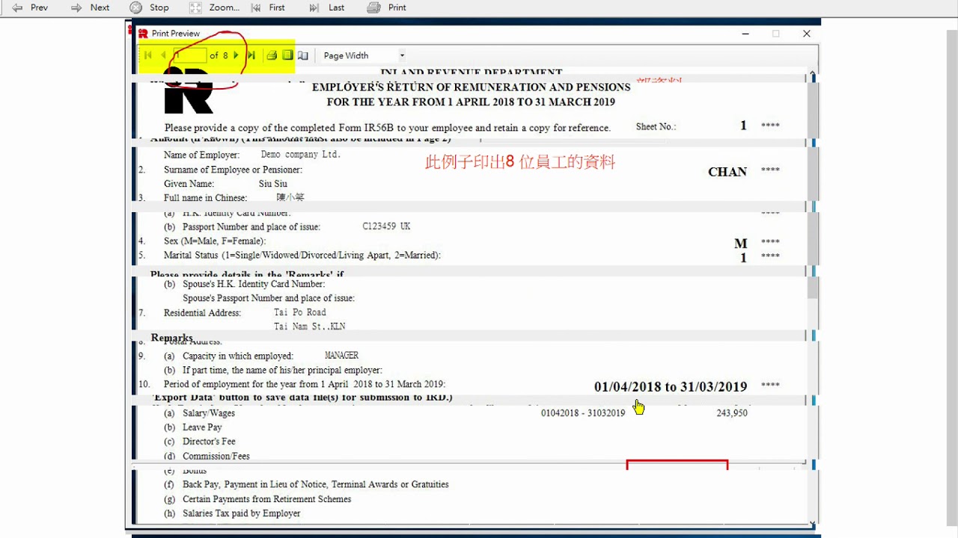Click Last in the top toolbar
Image resolution: width=958 pixels, height=538 pixels.
point(327,7)
